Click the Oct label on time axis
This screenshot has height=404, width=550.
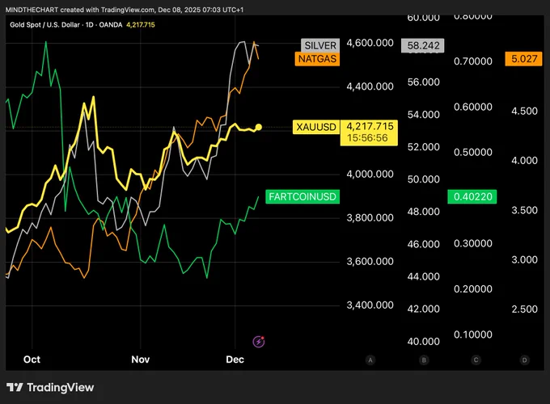coord(32,360)
